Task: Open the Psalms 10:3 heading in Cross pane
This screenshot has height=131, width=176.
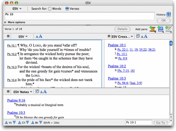Action: [117, 79]
